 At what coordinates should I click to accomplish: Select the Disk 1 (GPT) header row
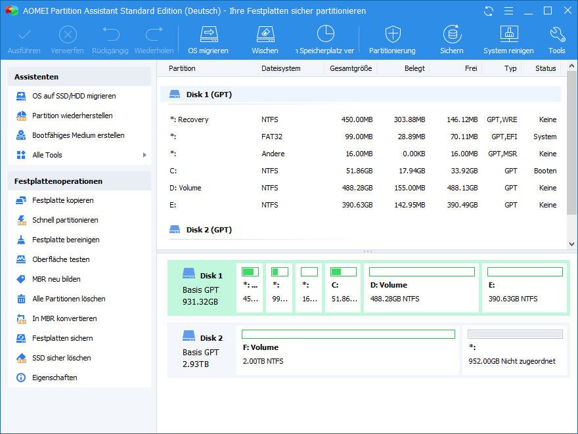pos(361,95)
